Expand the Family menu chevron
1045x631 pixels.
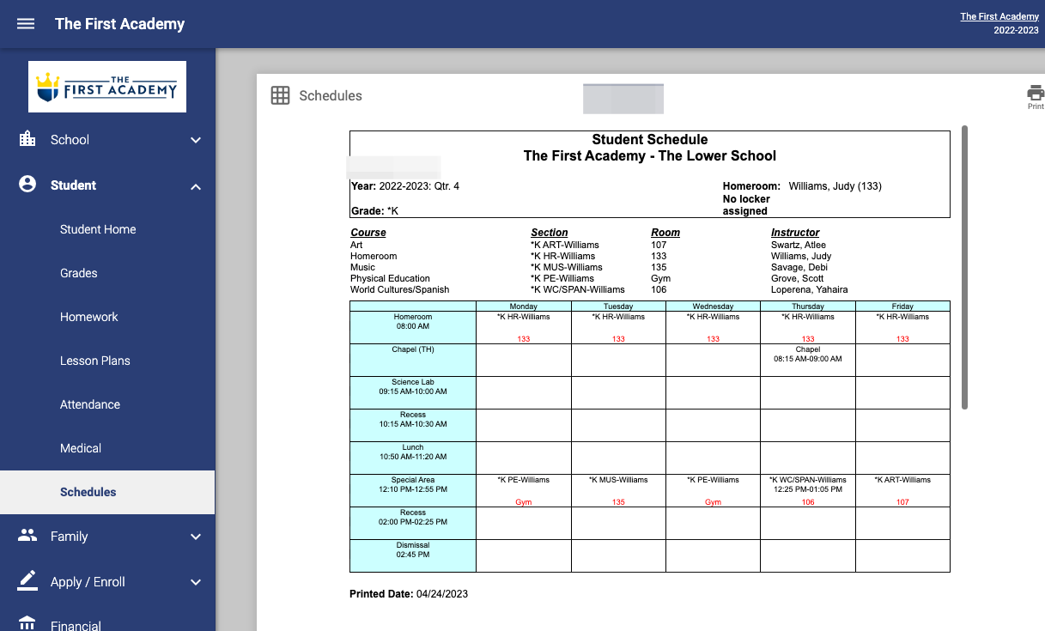pos(196,537)
